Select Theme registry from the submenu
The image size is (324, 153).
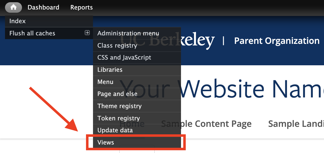point(137,106)
